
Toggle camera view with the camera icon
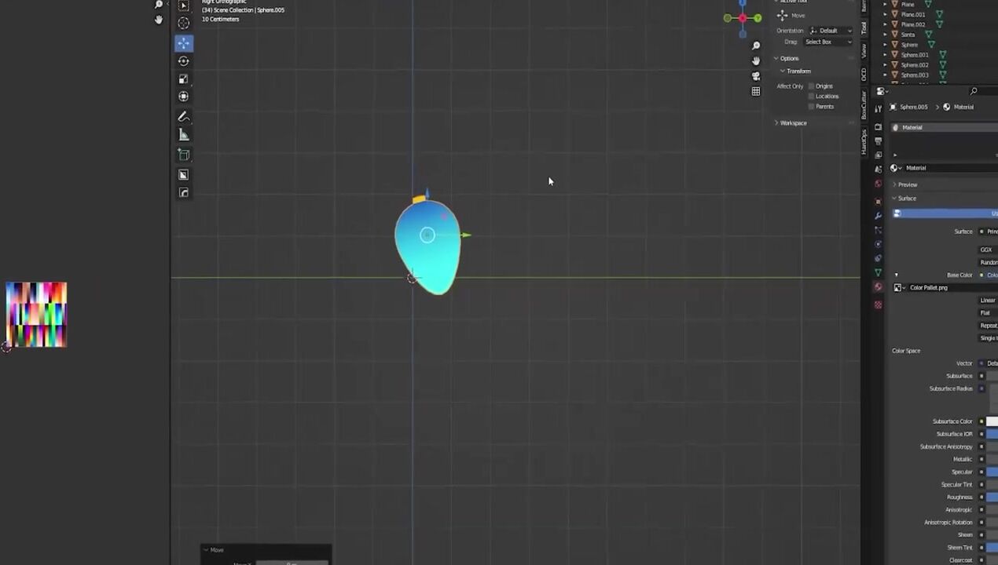pos(756,76)
